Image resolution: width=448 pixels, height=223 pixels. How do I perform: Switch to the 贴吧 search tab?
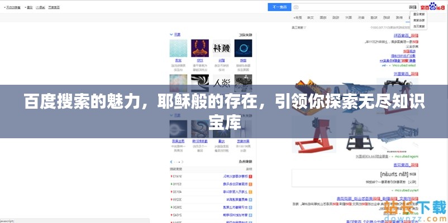[387, 18]
